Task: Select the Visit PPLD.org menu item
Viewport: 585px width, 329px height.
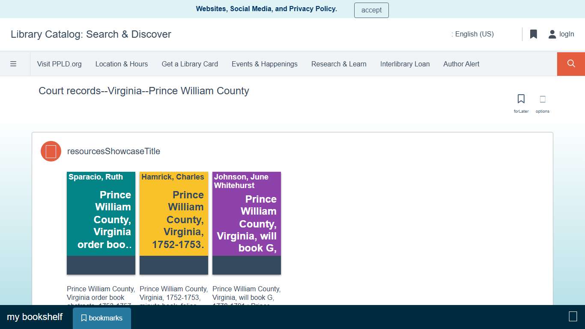Action: pos(60,64)
